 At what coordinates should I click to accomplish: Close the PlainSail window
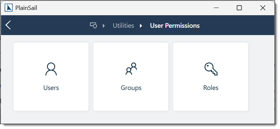[263, 8]
